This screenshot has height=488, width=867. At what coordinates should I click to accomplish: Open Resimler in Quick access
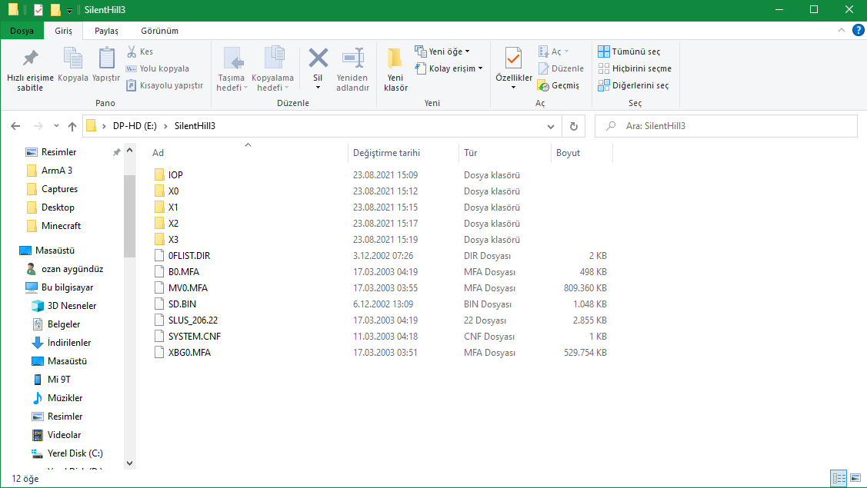click(58, 152)
